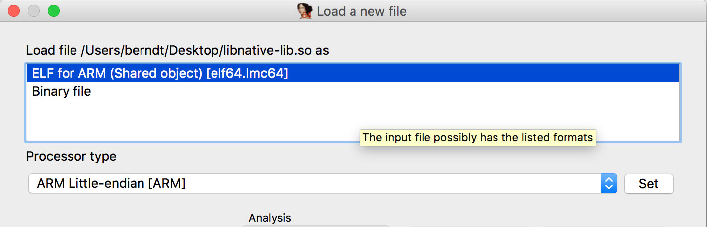Viewport: 707px width, 227px height.
Task: Click the word Load in the file label
Action: (38, 50)
